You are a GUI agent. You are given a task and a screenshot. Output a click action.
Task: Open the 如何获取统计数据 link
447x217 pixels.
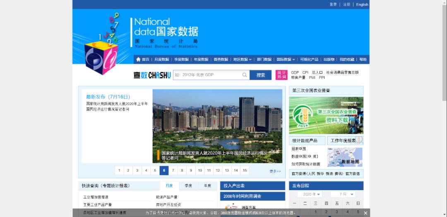[x=305, y=164]
